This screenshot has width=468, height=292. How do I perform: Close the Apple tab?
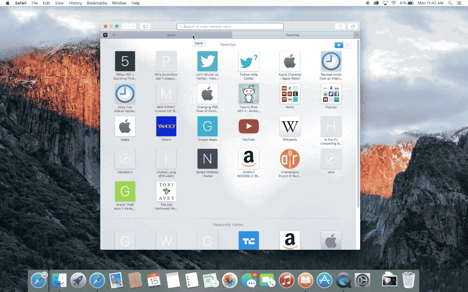(x=113, y=35)
